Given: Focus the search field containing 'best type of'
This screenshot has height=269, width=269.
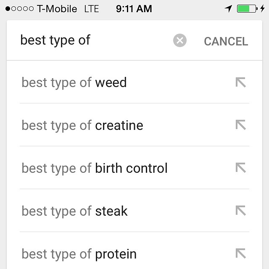Looking at the screenshot, I should [92, 40].
